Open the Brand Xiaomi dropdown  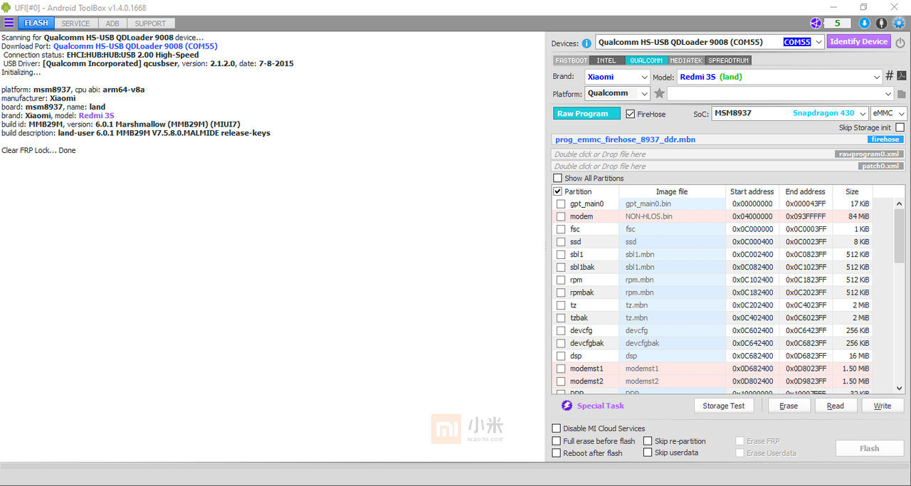(x=645, y=77)
